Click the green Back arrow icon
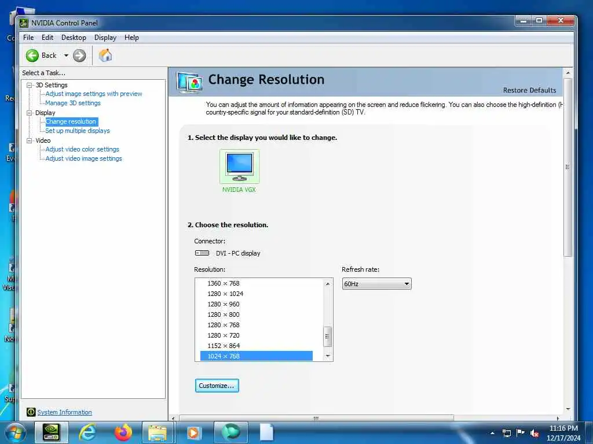Screen dimensions: 593x444 32,55
